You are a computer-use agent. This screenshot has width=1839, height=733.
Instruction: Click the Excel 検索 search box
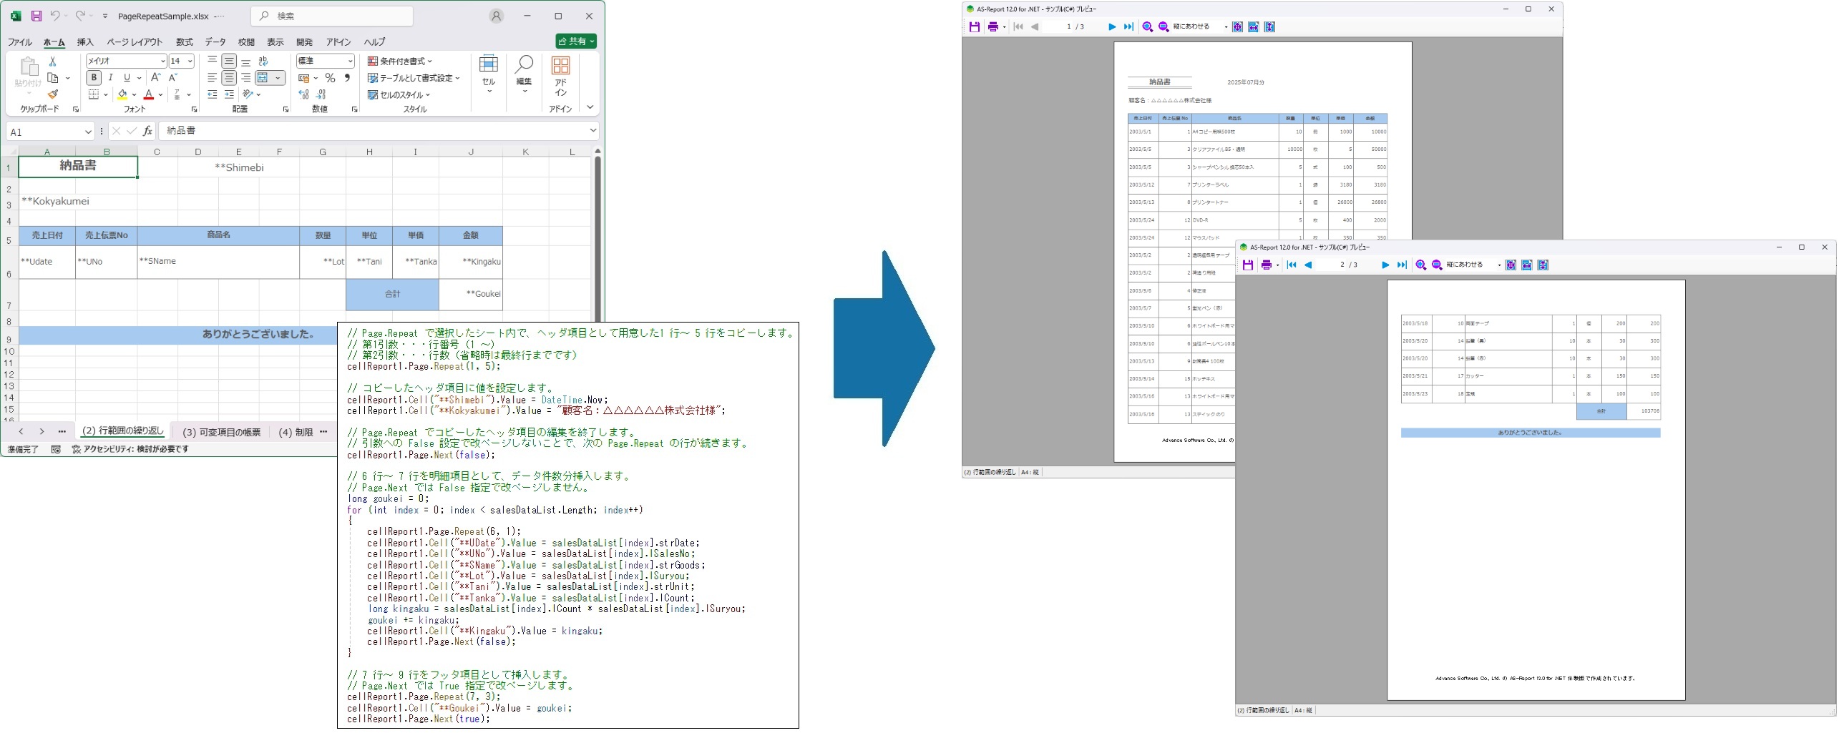[332, 16]
